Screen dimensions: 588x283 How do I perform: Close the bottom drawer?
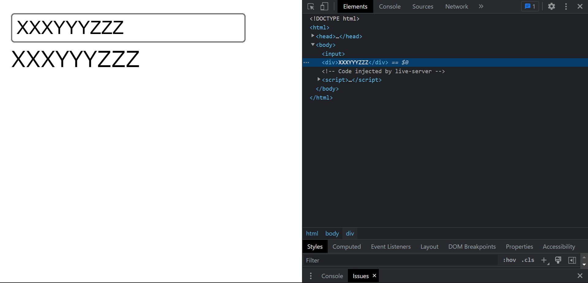[x=580, y=276]
